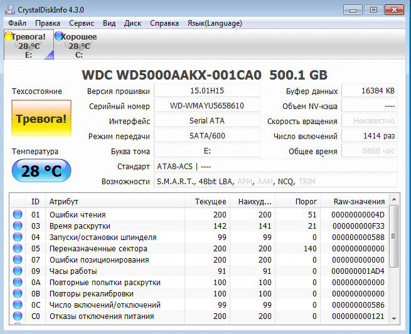Click the CrystalDiskInfo app icon in title bar
The width and height of the screenshot is (411, 334).
tap(10, 9)
